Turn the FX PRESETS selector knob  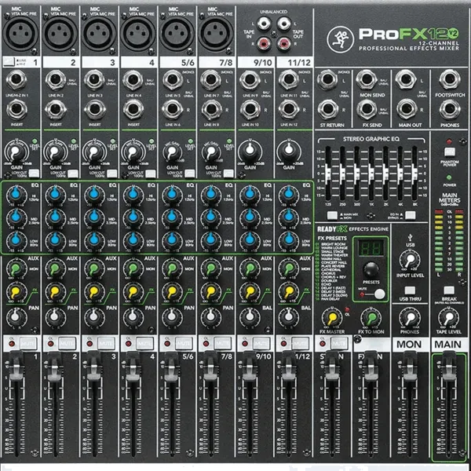(x=371, y=268)
